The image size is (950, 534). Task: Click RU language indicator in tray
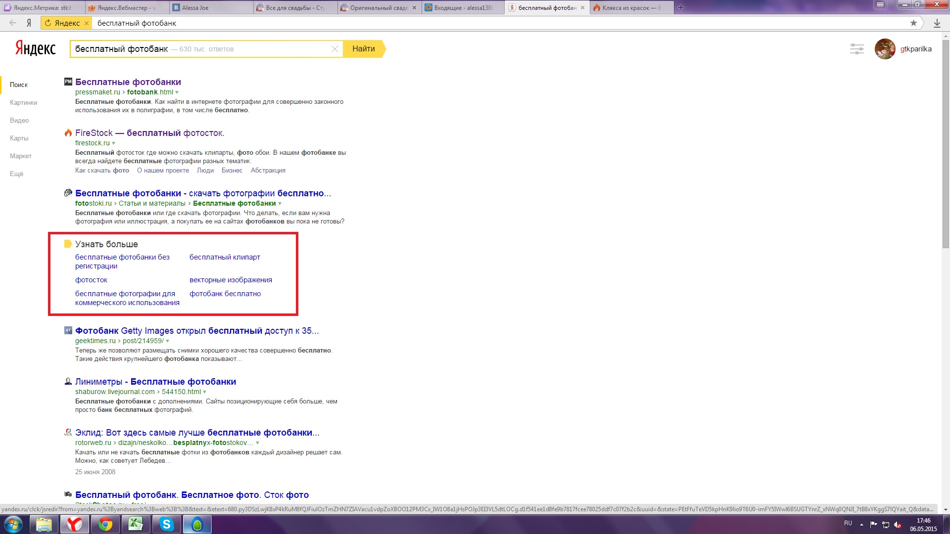(848, 523)
